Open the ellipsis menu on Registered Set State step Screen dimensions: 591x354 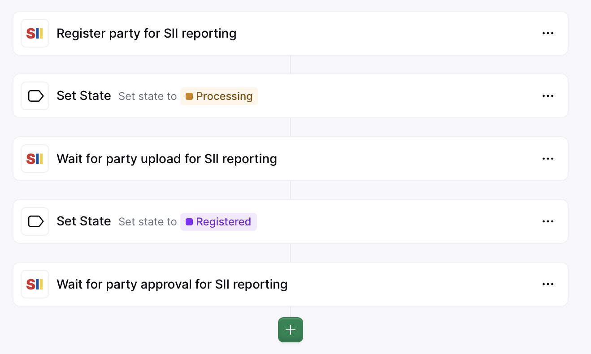point(548,221)
